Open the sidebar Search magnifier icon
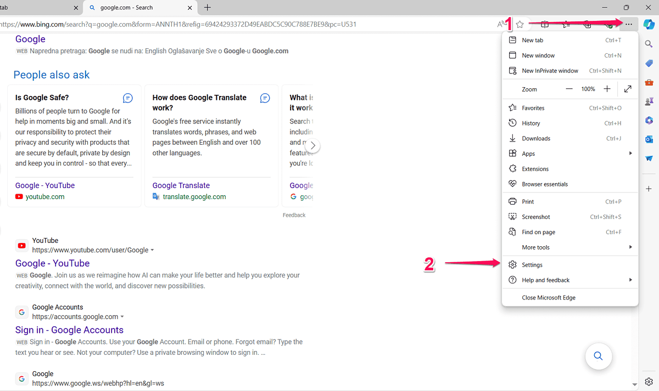 point(649,44)
